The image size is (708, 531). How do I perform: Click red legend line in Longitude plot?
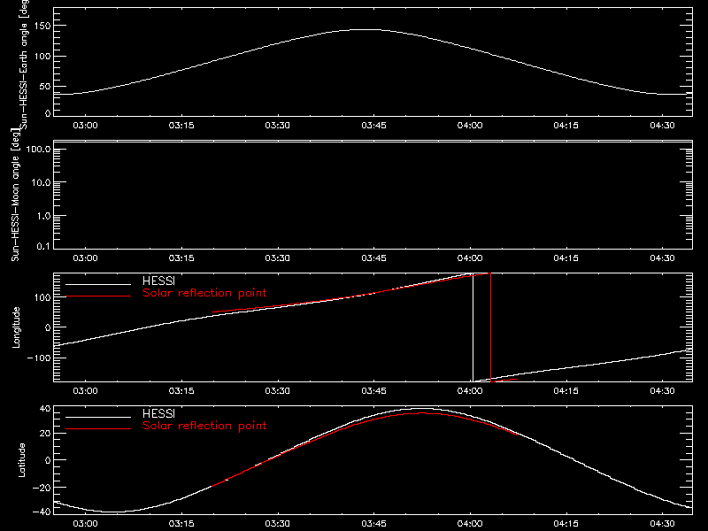[x=98, y=296]
